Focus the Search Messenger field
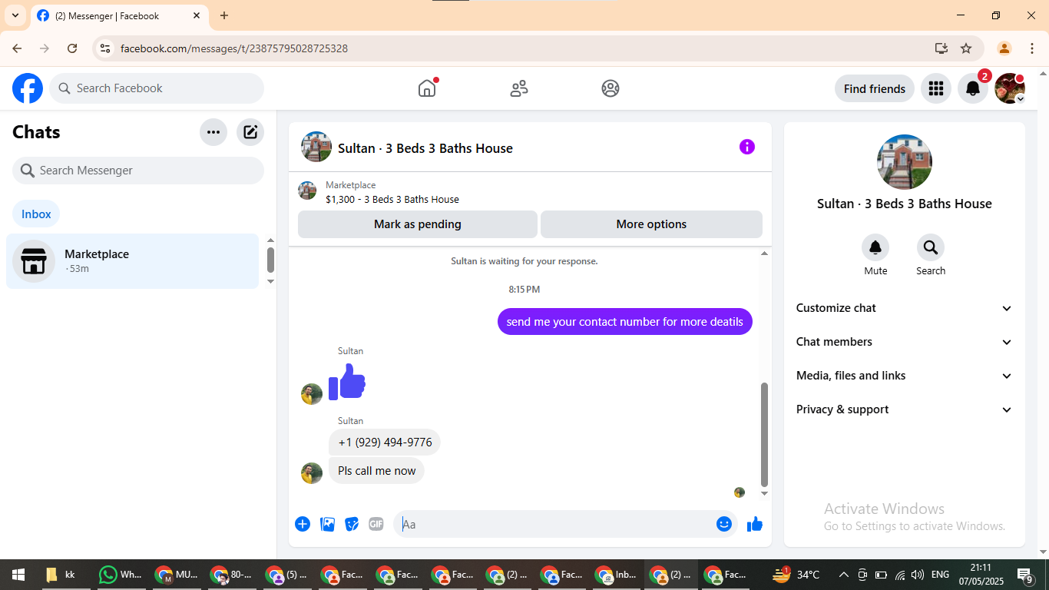Image resolution: width=1049 pixels, height=590 pixels. coord(138,171)
